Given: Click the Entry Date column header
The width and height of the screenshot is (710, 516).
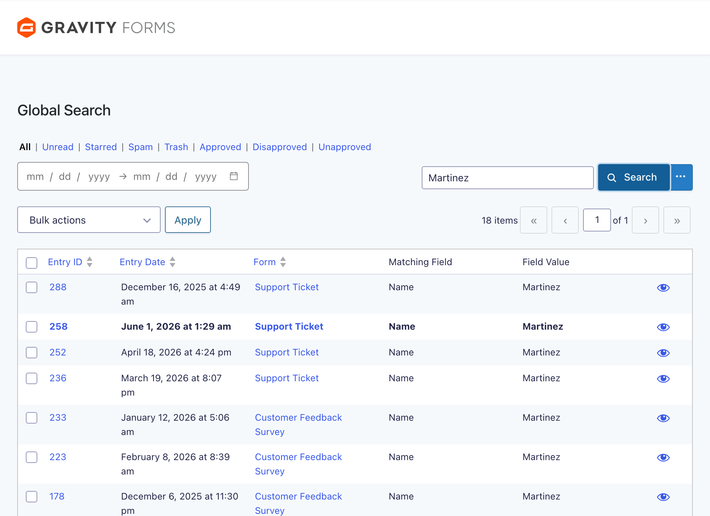Looking at the screenshot, I should (142, 262).
